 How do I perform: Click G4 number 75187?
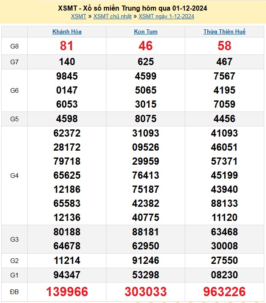click(146, 189)
